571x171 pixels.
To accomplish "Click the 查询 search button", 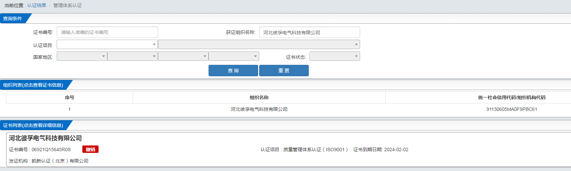I will tap(233, 71).
